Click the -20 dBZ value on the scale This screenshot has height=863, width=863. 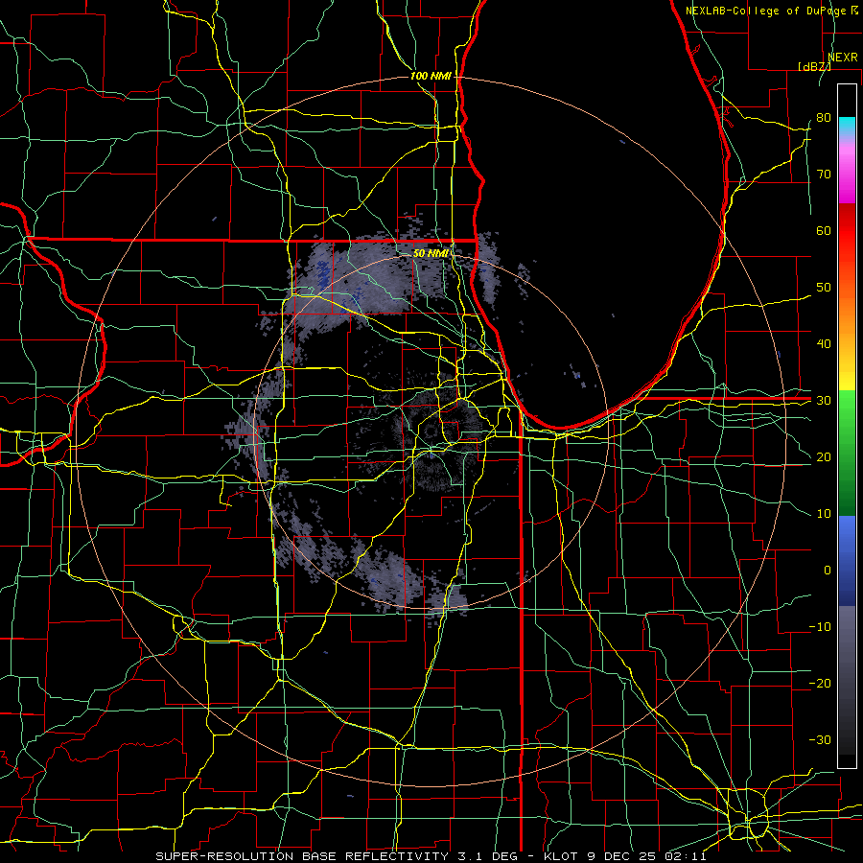click(820, 683)
